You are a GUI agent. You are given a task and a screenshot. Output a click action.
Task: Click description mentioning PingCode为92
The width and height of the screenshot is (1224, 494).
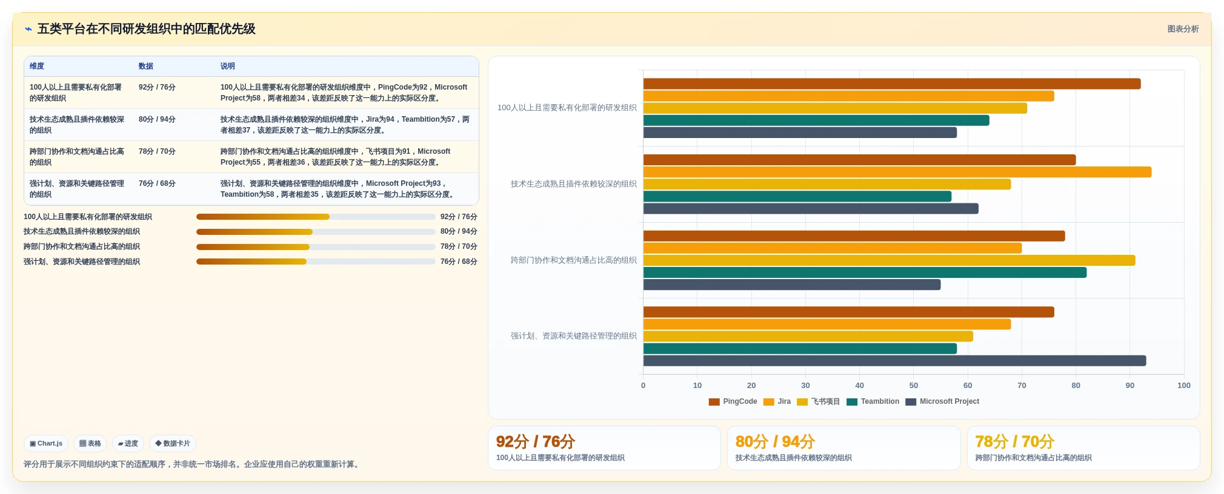tap(344, 93)
